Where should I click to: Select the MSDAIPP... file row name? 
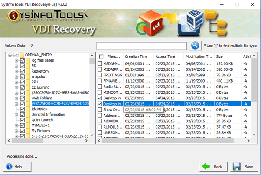[x=113, y=69]
